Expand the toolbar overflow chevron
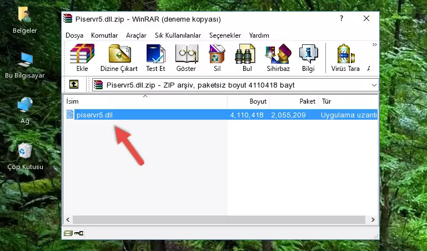Viewport: 427px width, 251px height. (x=375, y=44)
